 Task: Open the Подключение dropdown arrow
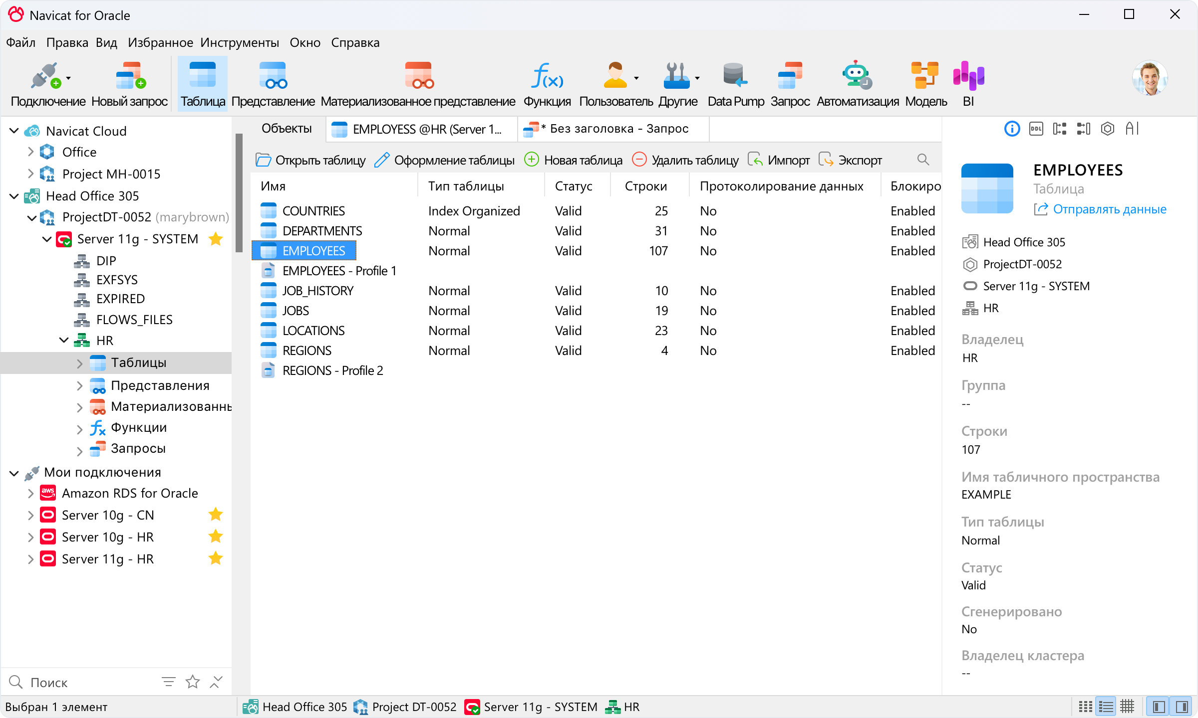coord(68,78)
